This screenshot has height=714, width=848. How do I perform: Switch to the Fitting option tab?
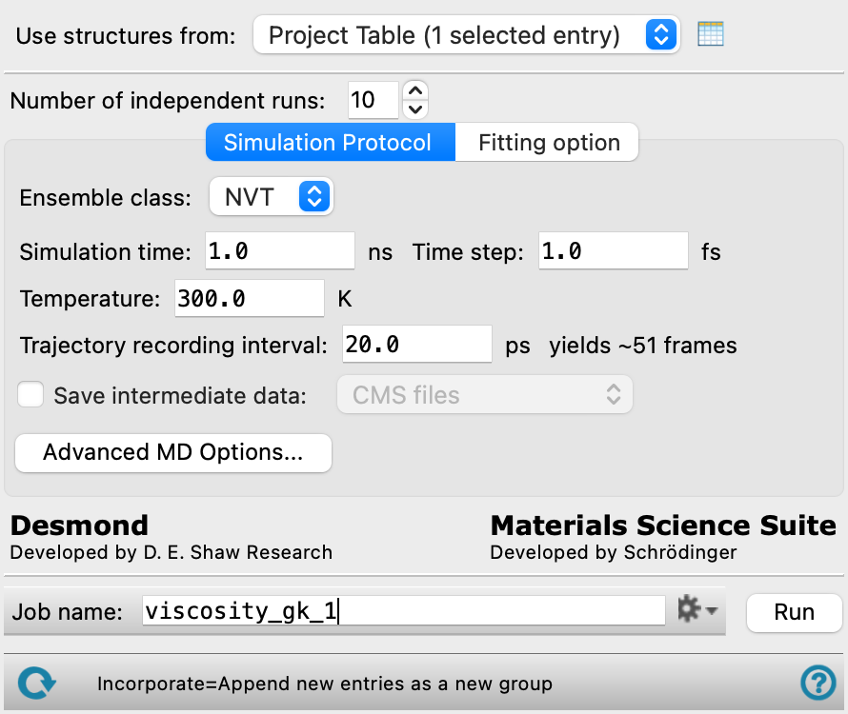coord(547,142)
